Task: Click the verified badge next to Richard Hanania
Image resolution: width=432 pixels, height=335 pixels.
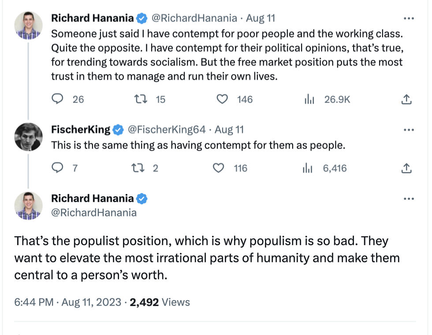Action: click(x=141, y=18)
